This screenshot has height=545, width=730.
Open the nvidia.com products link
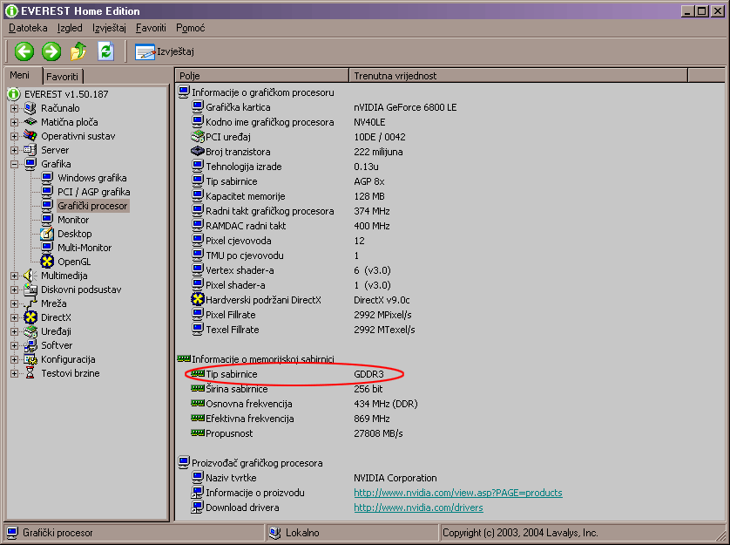[457, 493]
